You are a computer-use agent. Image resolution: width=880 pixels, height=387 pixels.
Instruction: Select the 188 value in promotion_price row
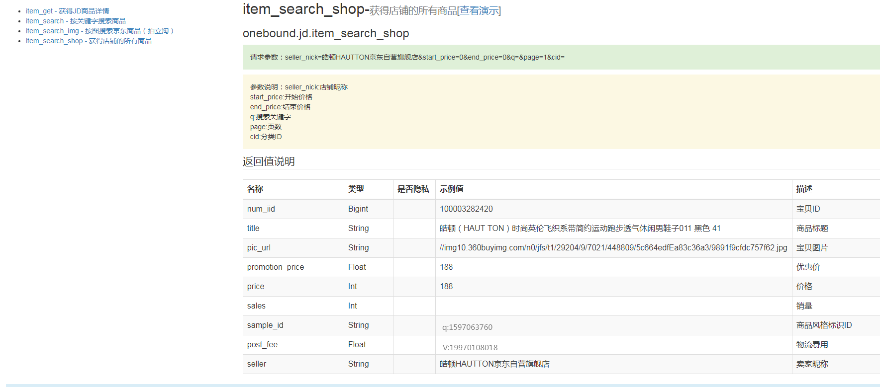point(446,267)
